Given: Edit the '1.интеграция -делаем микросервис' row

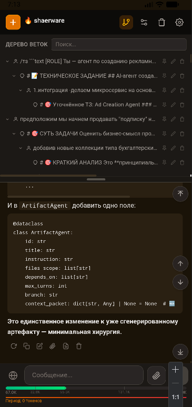Looking at the screenshot, I should coord(173,90).
